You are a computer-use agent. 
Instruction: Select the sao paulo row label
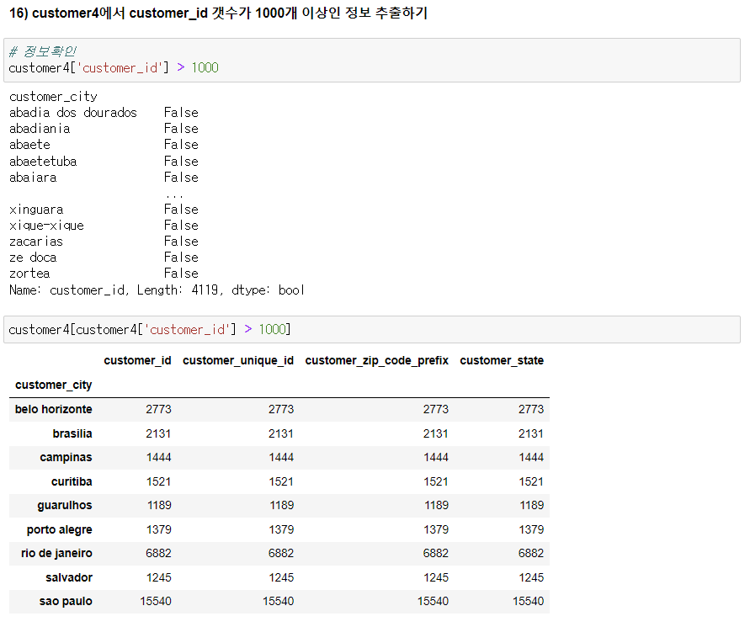[x=66, y=602]
